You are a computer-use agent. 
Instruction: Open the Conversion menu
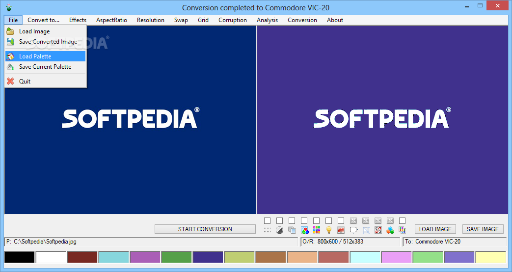302,20
